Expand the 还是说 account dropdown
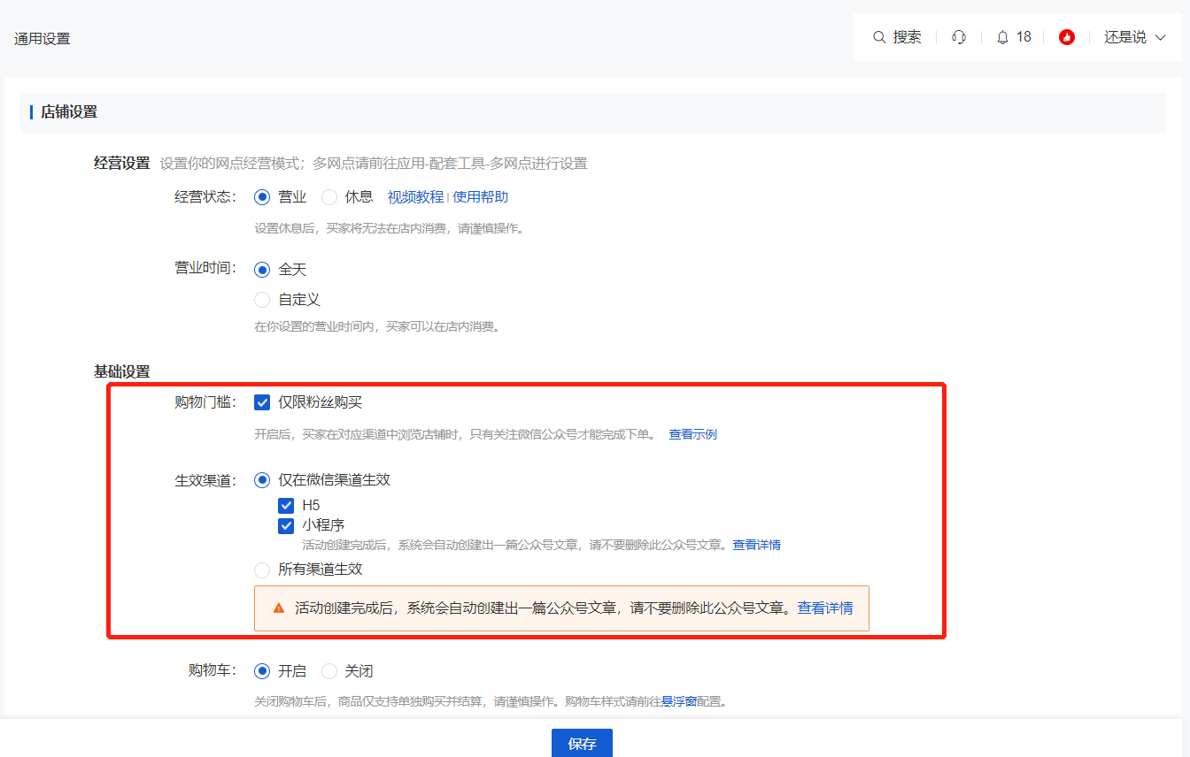1190x757 pixels. [x=1134, y=37]
